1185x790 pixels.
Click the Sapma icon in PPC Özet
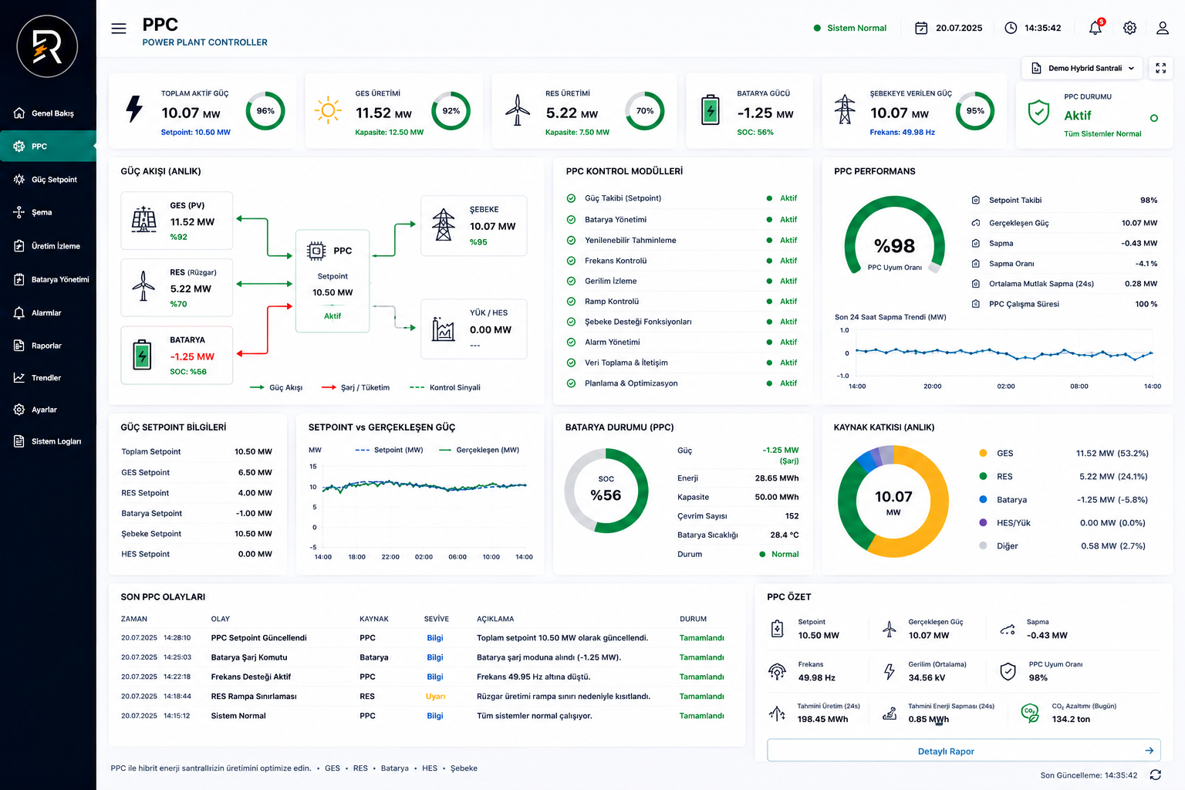point(1008,630)
